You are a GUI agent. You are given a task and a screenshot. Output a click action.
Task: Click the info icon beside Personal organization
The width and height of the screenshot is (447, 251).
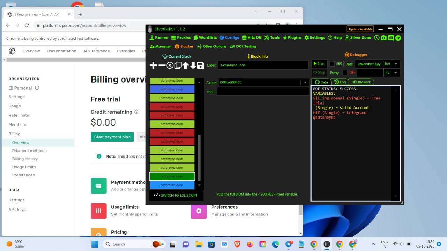click(37, 88)
